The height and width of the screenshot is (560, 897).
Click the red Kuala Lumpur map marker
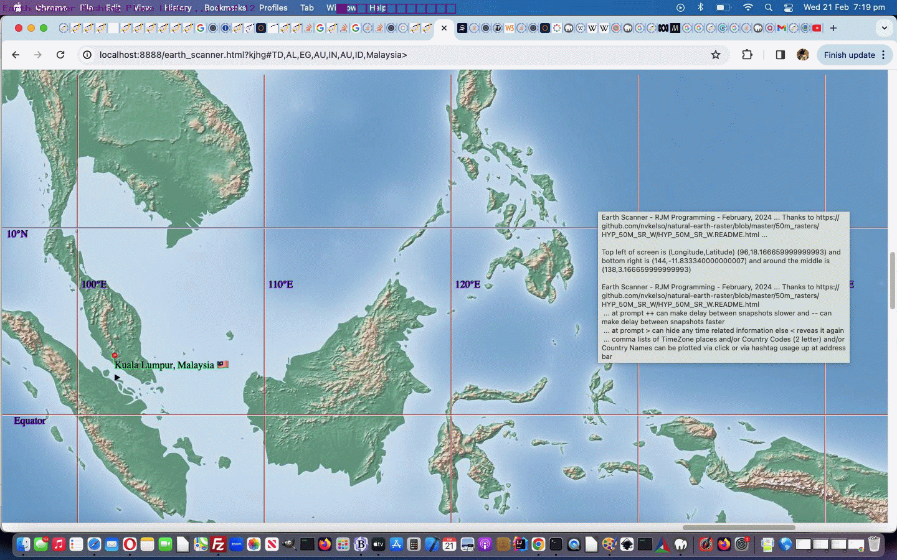115,355
